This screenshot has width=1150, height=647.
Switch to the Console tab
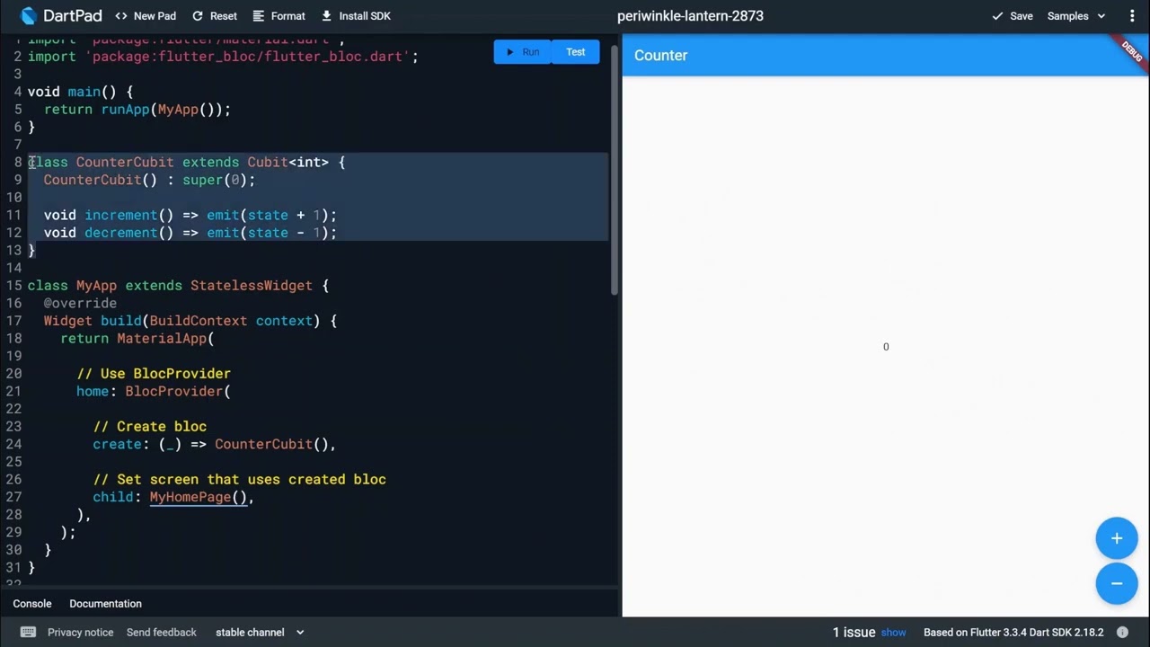tap(32, 604)
